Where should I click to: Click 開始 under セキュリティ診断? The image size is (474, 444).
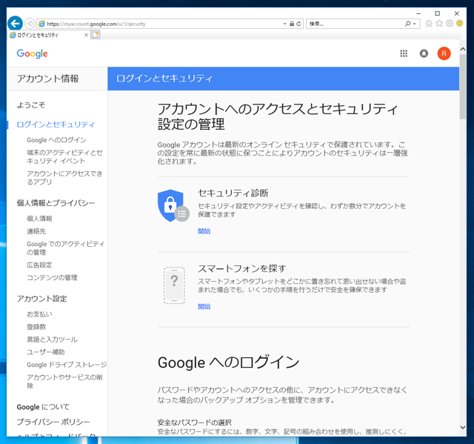click(x=204, y=231)
